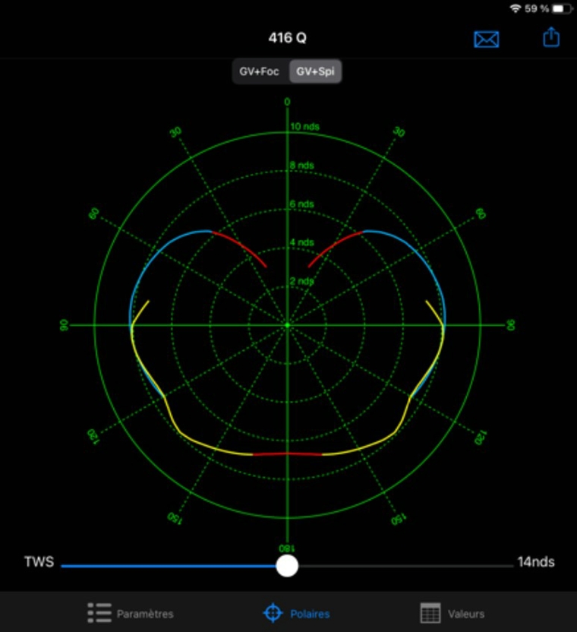Open the share sheet icon
This screenshot has width=577, height=632.
pyautogui.click(x=551, y=37)
